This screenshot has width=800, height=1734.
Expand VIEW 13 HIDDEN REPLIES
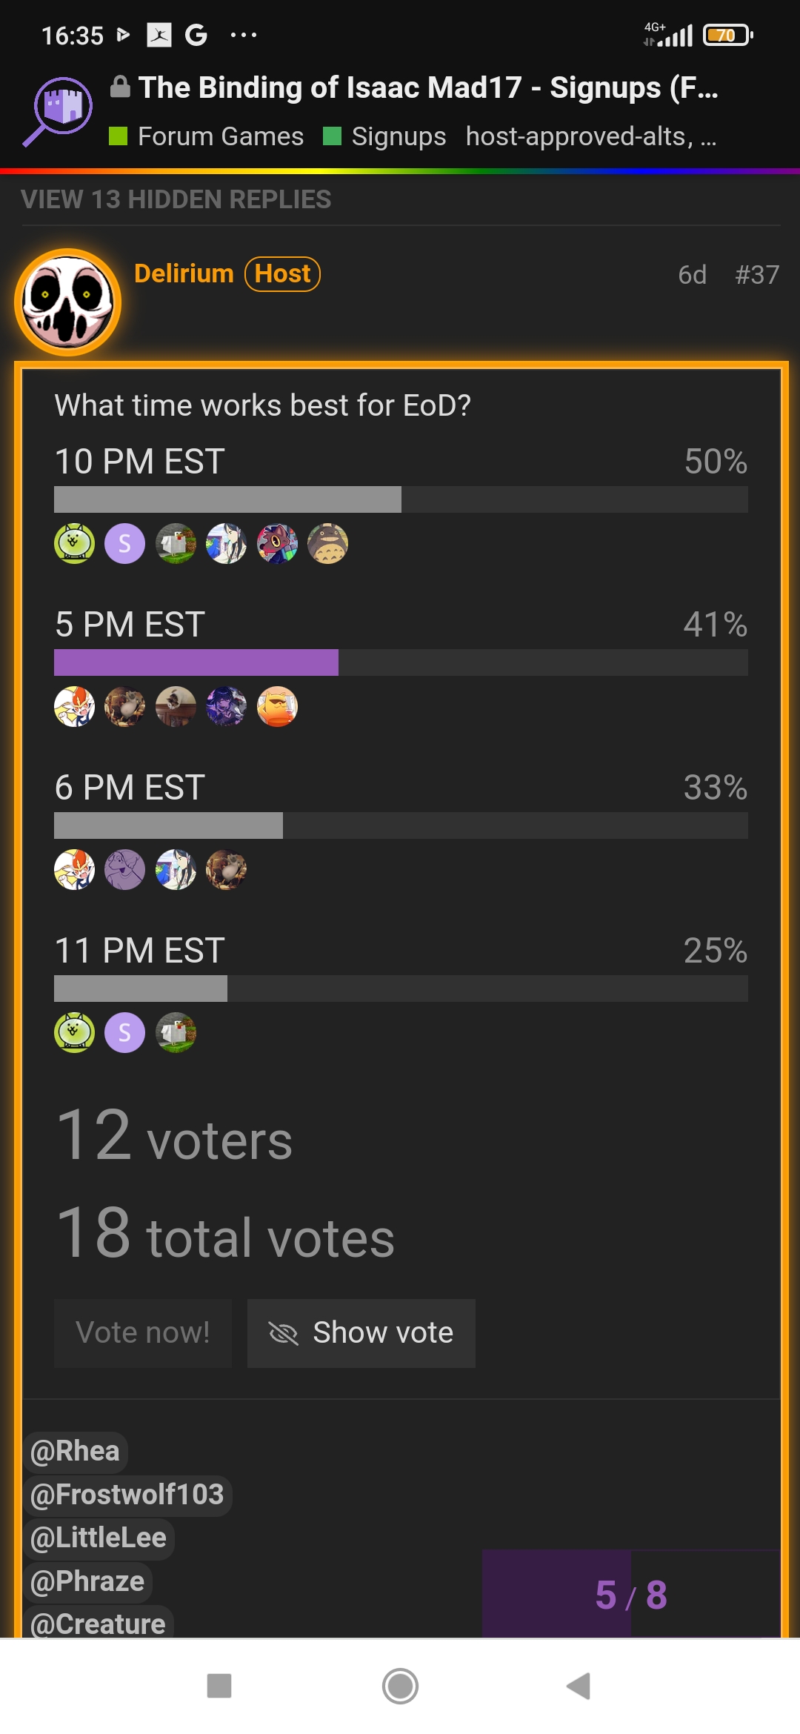[176, 199]
